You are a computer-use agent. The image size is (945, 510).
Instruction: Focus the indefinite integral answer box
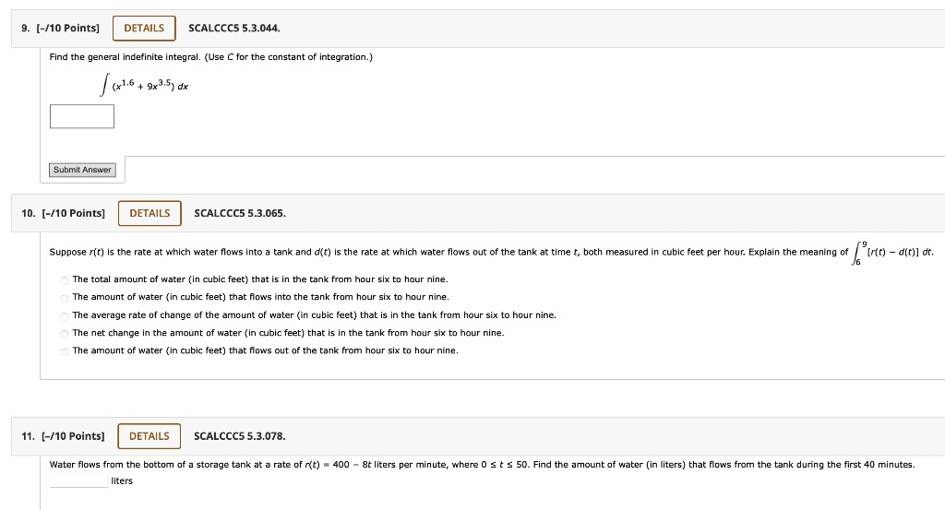coord(82,116)
